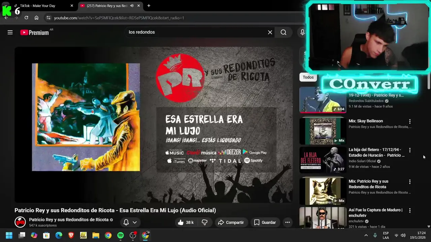431x242 pixels.
Task: Open File Explorer from the taskbar
Action: 96,236
